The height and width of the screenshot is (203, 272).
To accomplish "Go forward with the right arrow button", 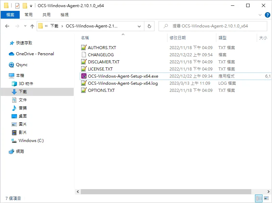I will click(17, 26).
